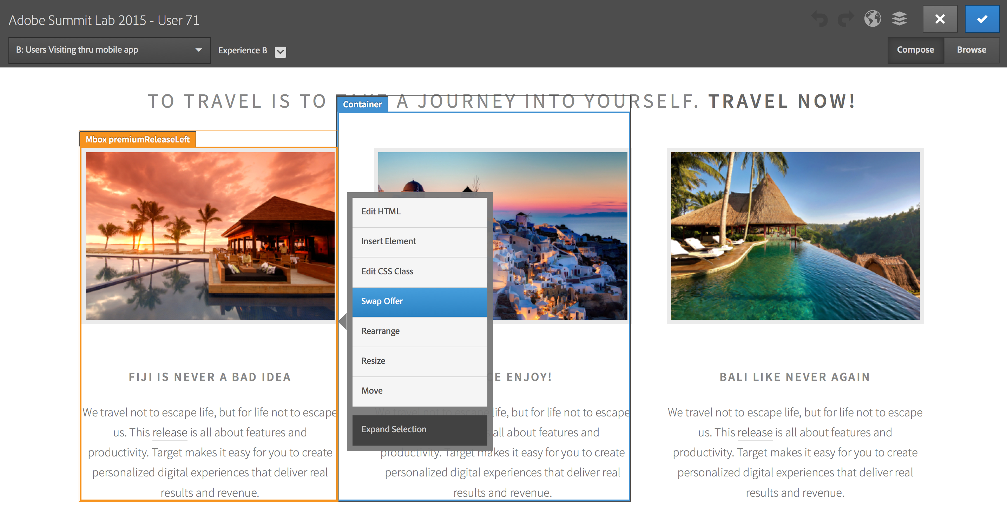The image size is (1007, 515).
Task: Switch to Browse mode
Action: (x=971, y=50)
